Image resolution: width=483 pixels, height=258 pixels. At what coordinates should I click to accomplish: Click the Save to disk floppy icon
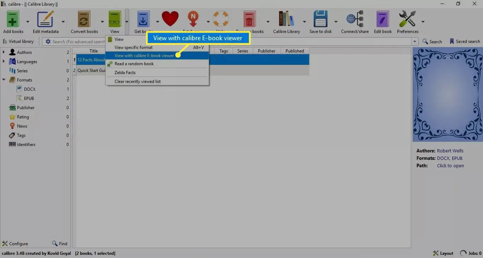(x=321, y=19)
